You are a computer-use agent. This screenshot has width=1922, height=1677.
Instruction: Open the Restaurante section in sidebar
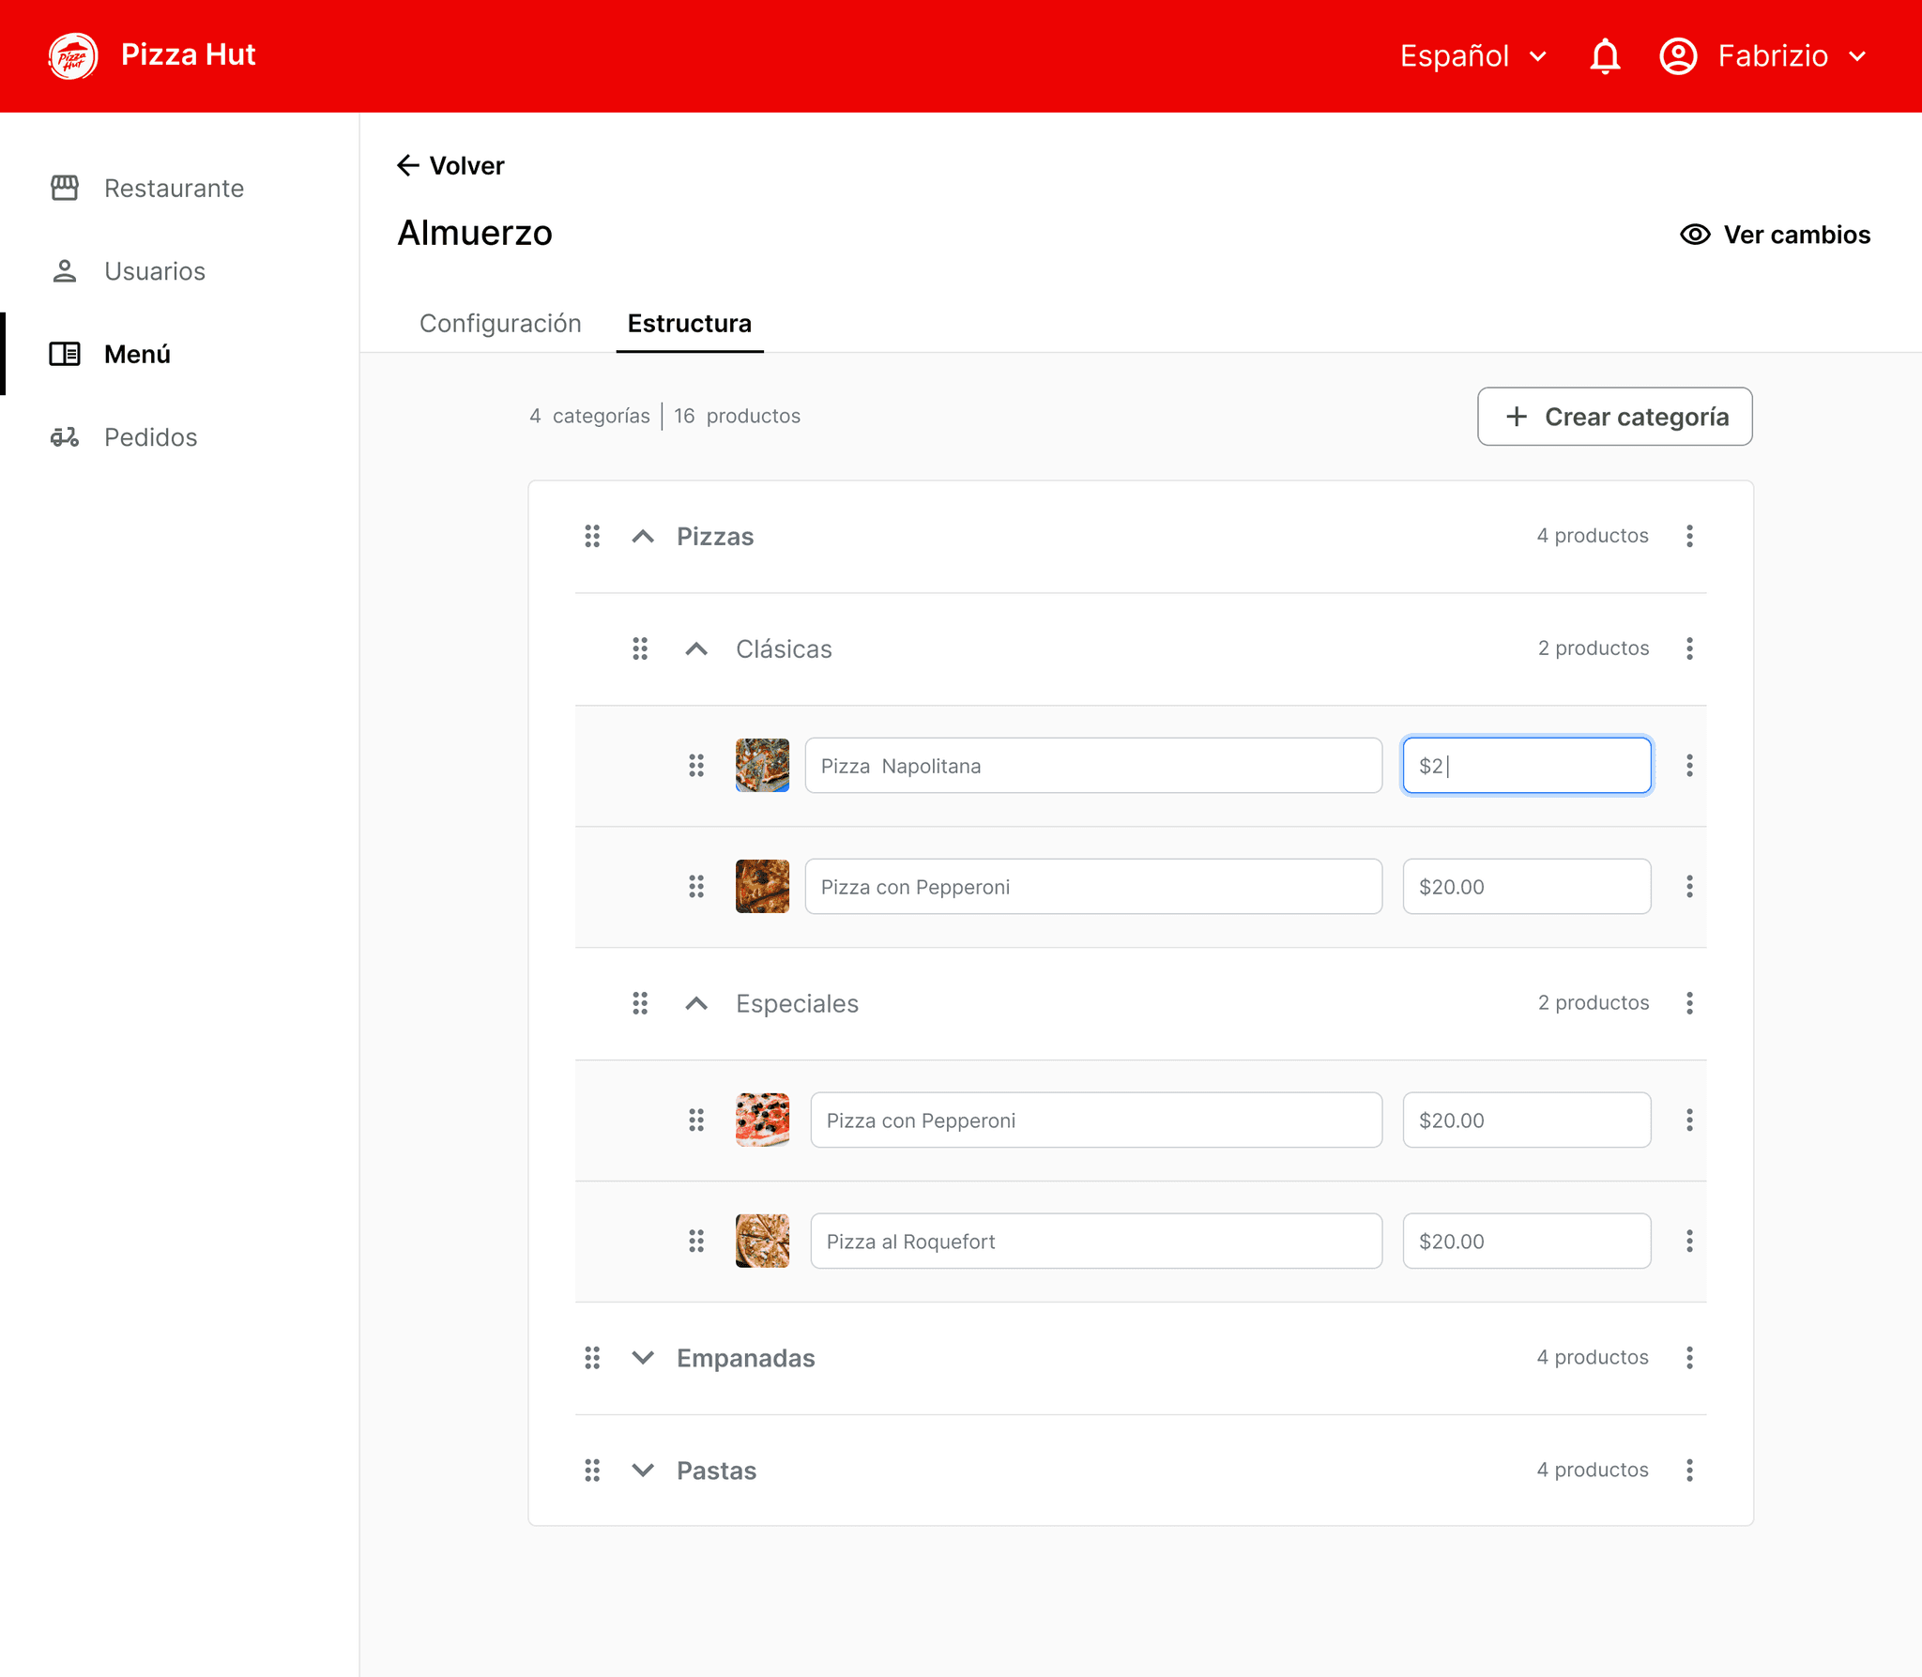click(x=174, y=189)
